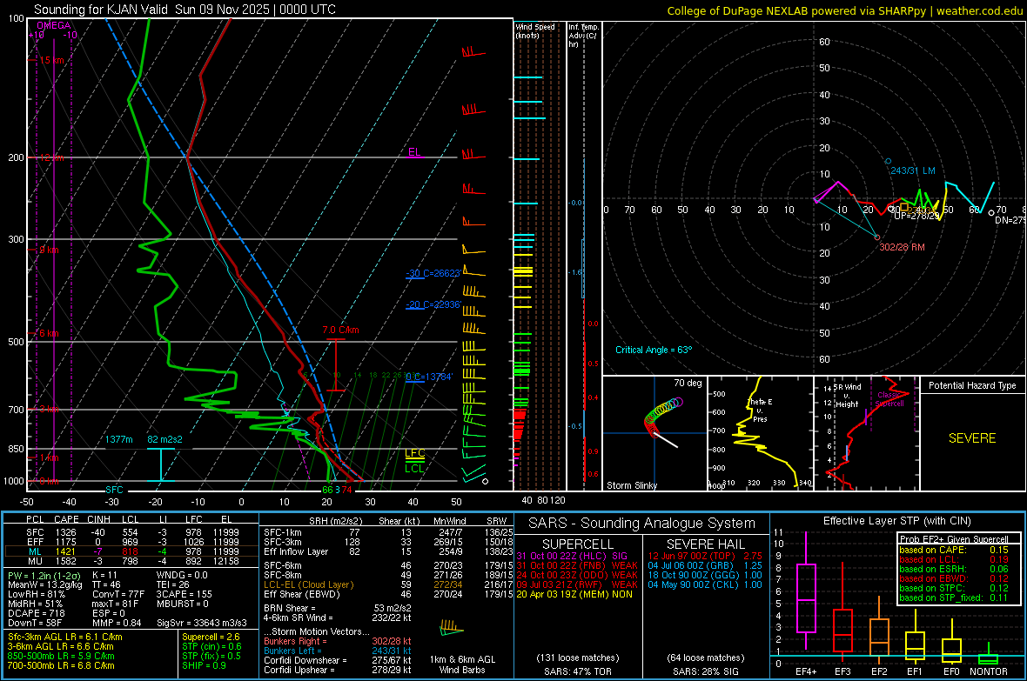Click the MMP = 0.84 value
Screen dimensions: 1027x681
click(117, 623)
